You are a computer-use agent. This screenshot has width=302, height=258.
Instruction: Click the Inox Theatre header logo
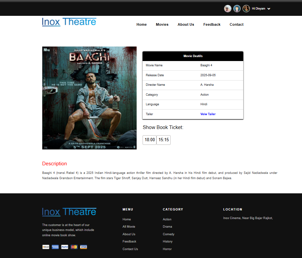pos(69,22)
